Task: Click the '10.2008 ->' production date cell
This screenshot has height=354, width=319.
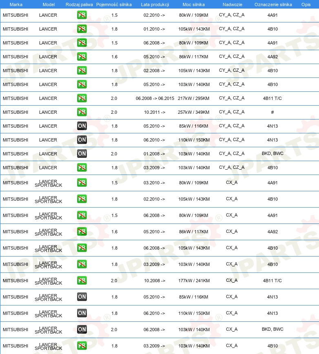Action: pyautogui.click(x=155, y=281)
